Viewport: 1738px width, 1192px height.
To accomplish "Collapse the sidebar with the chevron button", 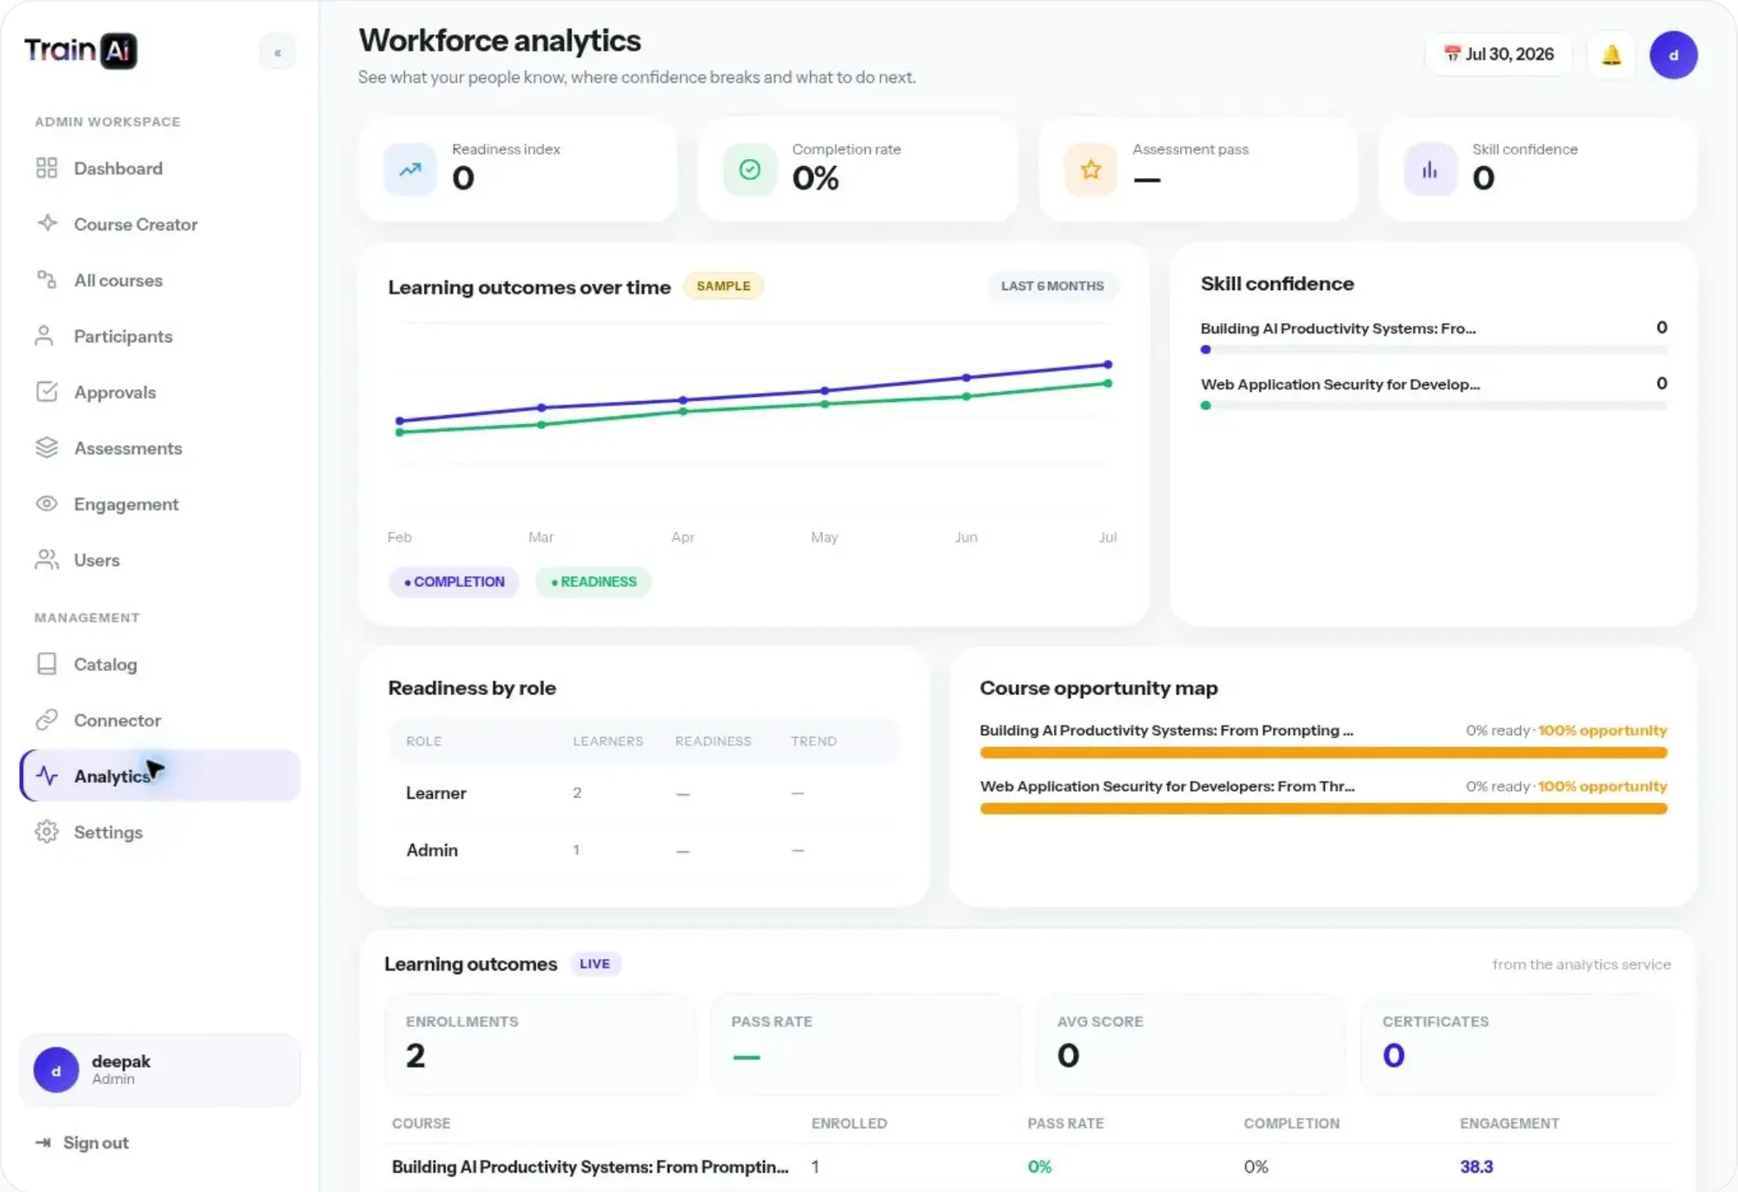I will point(278,53).
